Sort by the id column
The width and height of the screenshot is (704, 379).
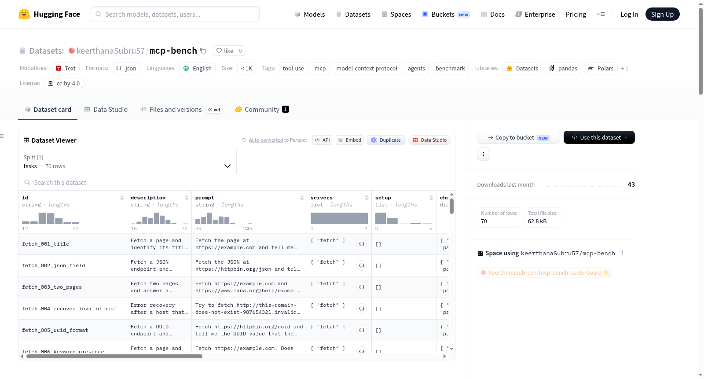(122, 198)
